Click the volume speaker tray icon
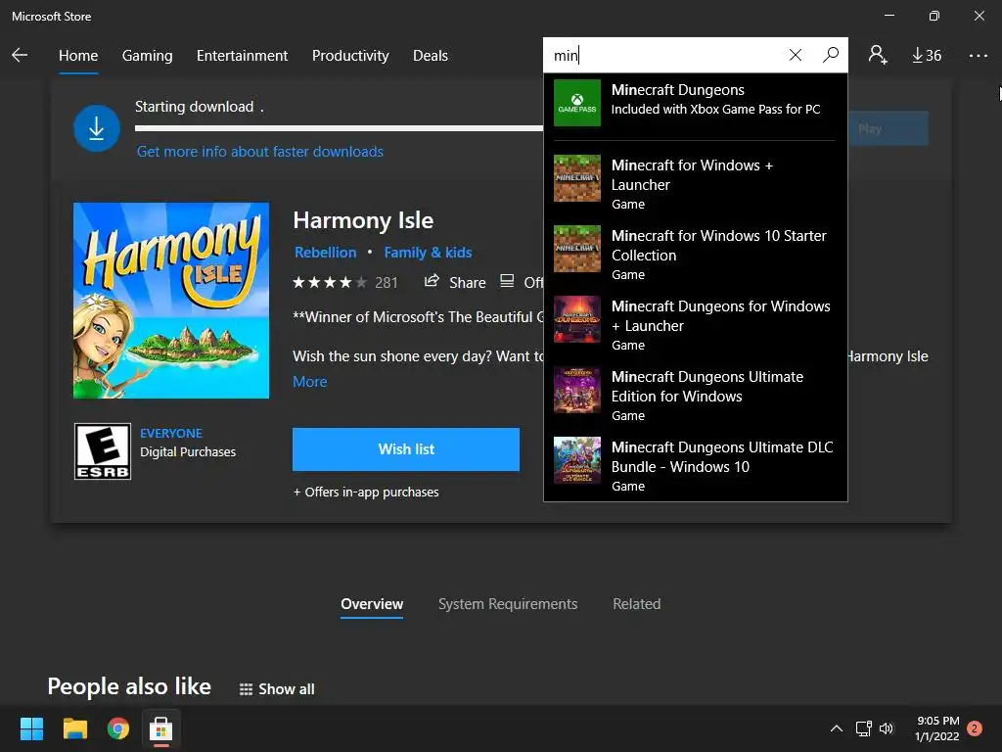1002x752 pixels. [x=887, y=728]
